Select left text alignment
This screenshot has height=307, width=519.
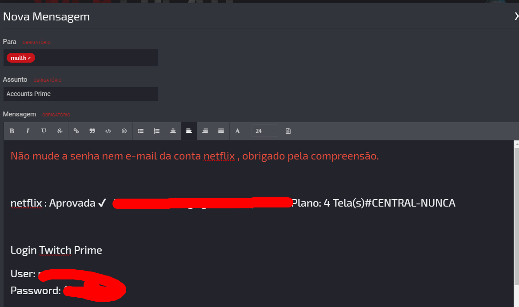(x=189, y=131)
